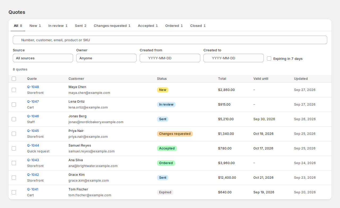Mark the checkbox for Q-1043
Viewport: 340px width, 208px height.
(x=14, y=163)
